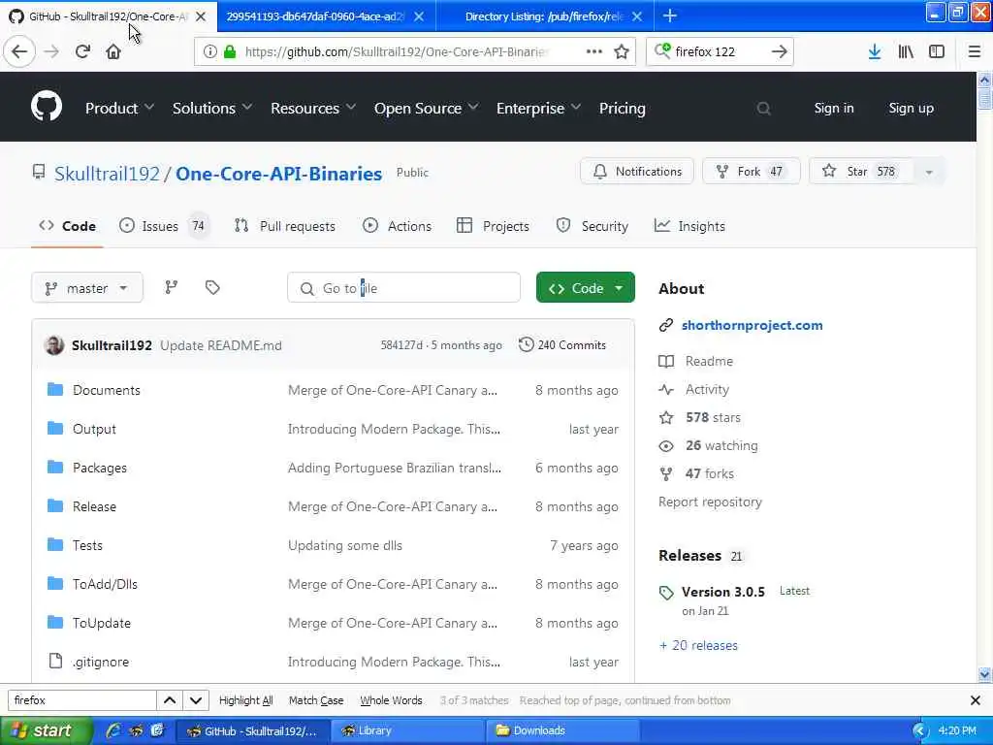Image resolution: width=993 pixels, height=745 pixels.
Task: Open the Packages folder
Action: pyautogui.click(x=100, y=469)
